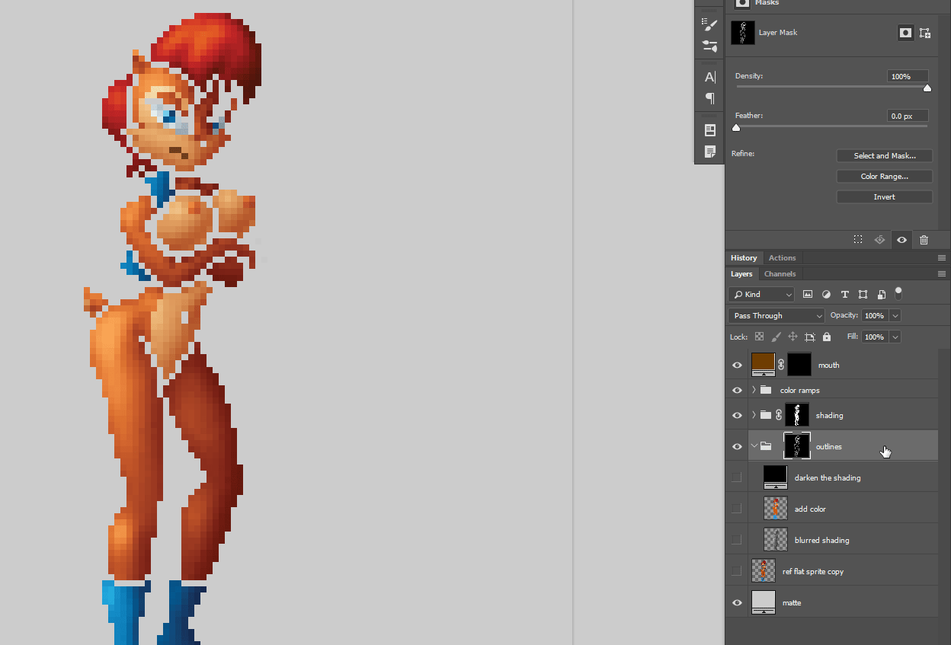Viewport: 951px width, 645px height.
Task: Collapse the outlines group
Action: pyautogui.click(x=754, y=446)
